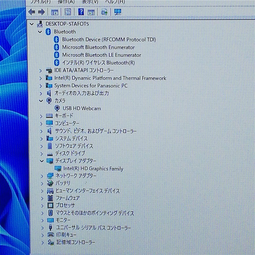Image resolution: width=255 pixels, height=255 pixels.
Task: Click the Forward arrow toolbar button
Action: [x=42, y=12]
